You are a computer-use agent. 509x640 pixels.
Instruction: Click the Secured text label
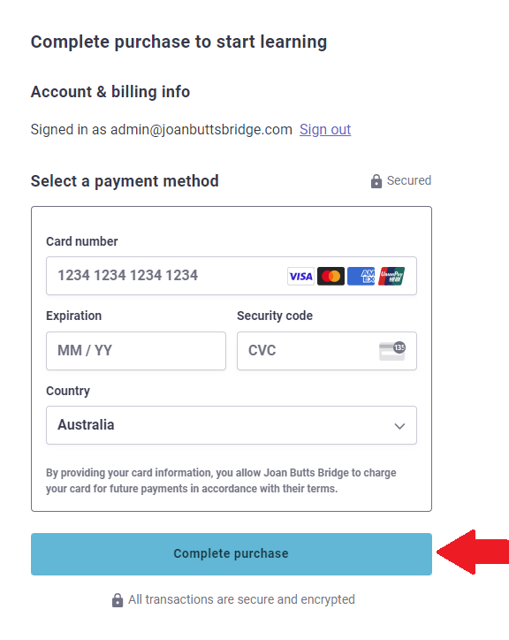pos(409,180)
